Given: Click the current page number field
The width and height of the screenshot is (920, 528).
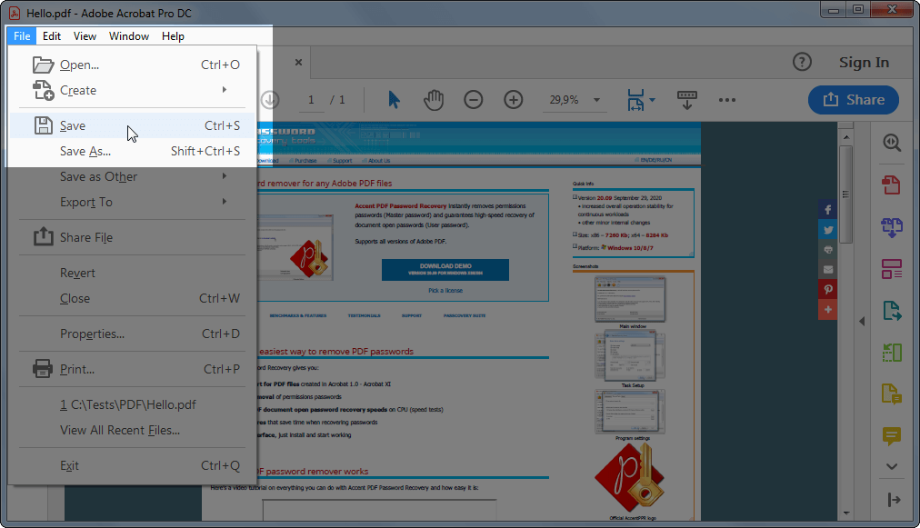Looking at the screenshot, I should [311, 100].
